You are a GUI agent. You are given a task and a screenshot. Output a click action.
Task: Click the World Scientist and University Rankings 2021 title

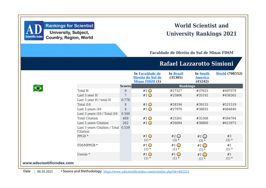tap(201, 29)
